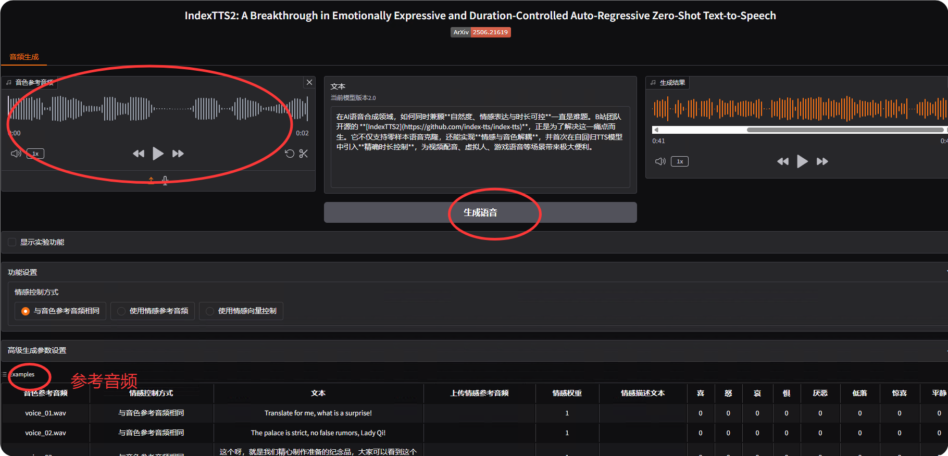Undo edits on the 音色参考音频 clip
The height and width of the screenshot is (456, 948).
[x=290, y=154]
